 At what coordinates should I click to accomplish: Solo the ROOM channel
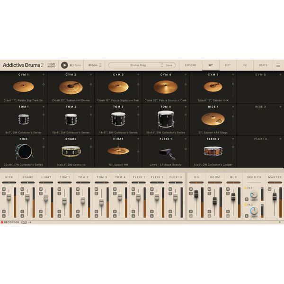tap(209, 194)
